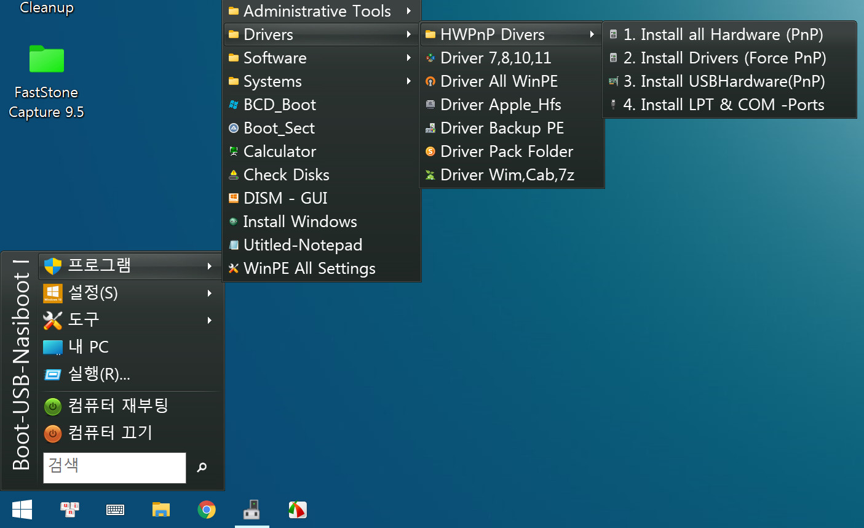Click the Check Disks icon
864x528 pixels.
(x=234, y=175)
